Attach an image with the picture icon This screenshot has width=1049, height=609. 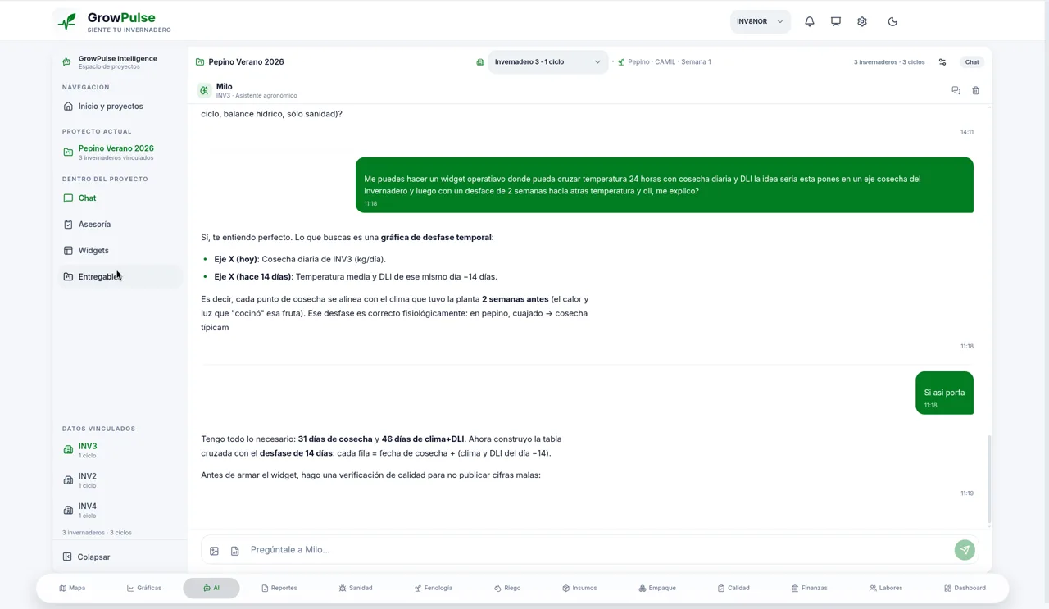pyautogui.click(x=214, y=551)
